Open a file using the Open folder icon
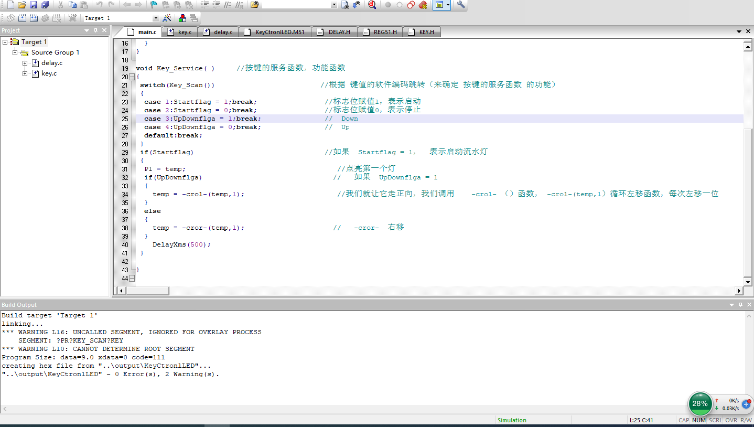Viewport: 754px width, 427px height. pos(22,5)
